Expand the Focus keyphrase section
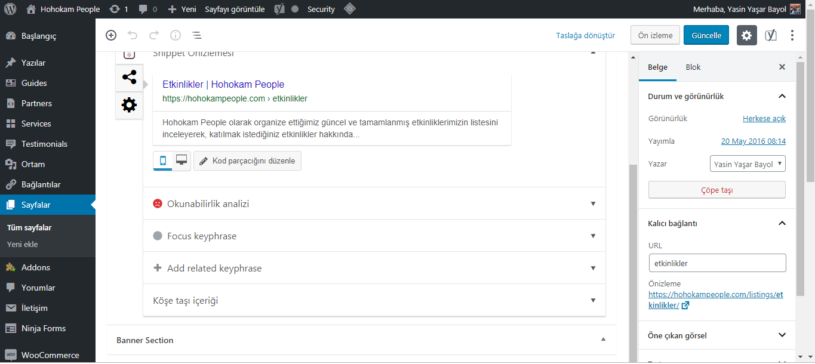 tap(374, 236)
